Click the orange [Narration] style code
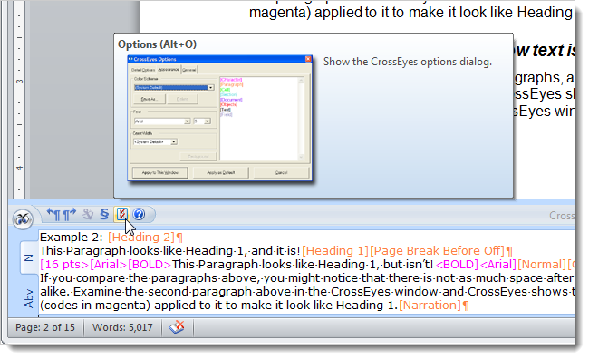Viewport: 589px width, 359px height. click(430, 305)
